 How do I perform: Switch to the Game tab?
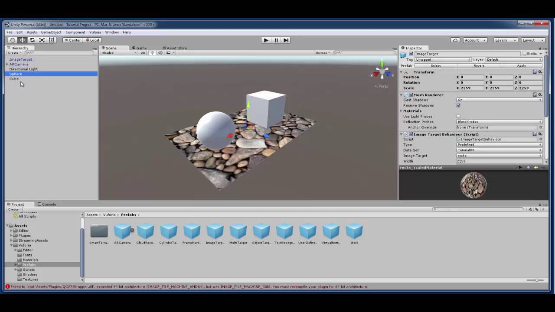click(x=140, y=48)
